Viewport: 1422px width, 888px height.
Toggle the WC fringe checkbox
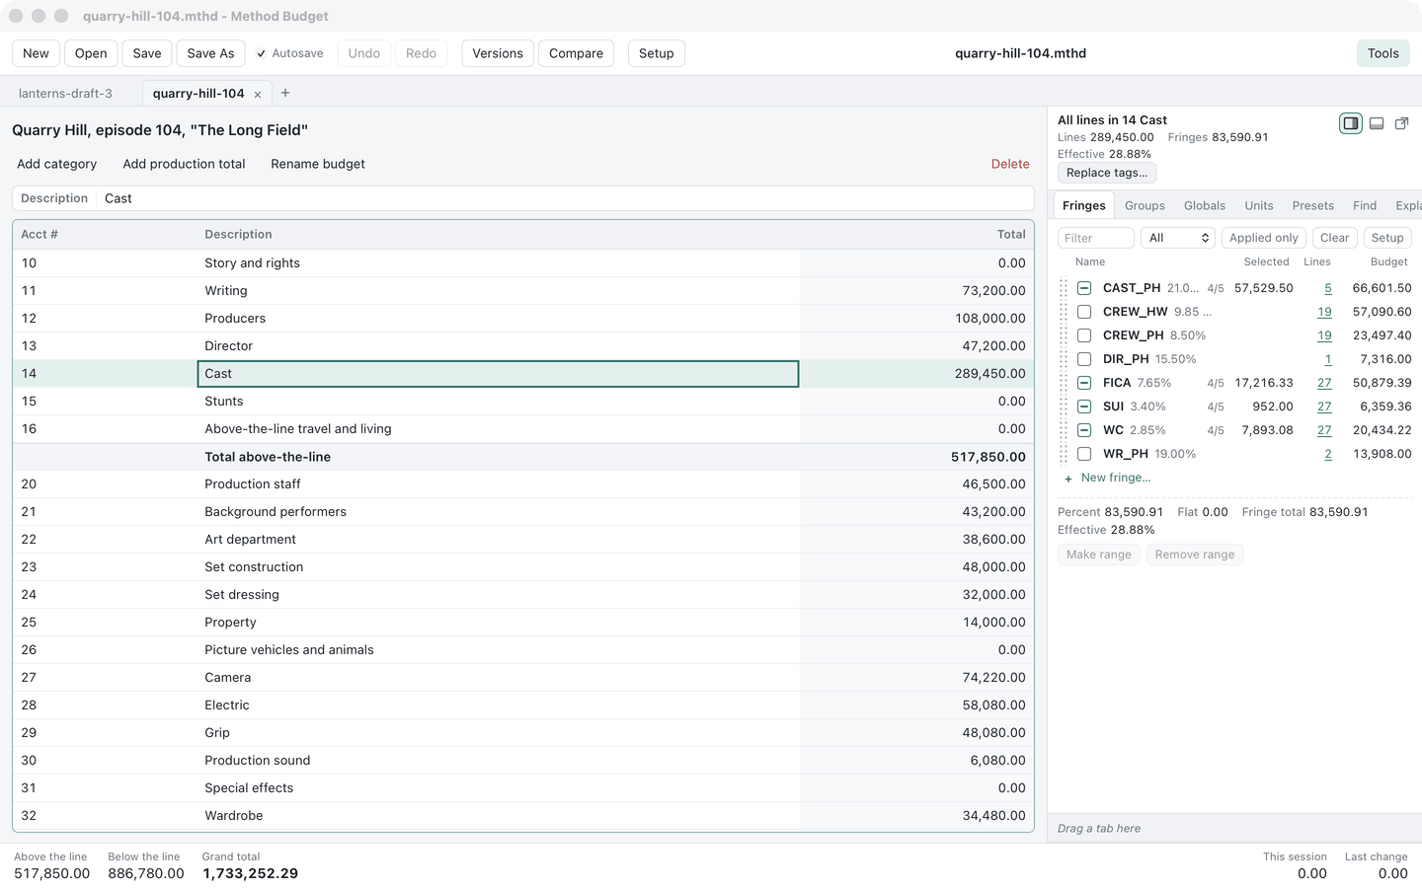tap(1084, 430)
